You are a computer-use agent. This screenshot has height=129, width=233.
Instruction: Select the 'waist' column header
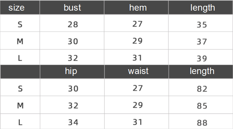[138, 71]
